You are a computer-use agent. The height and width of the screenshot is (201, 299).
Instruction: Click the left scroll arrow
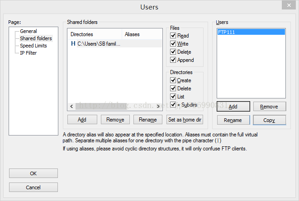coord(71,107)
